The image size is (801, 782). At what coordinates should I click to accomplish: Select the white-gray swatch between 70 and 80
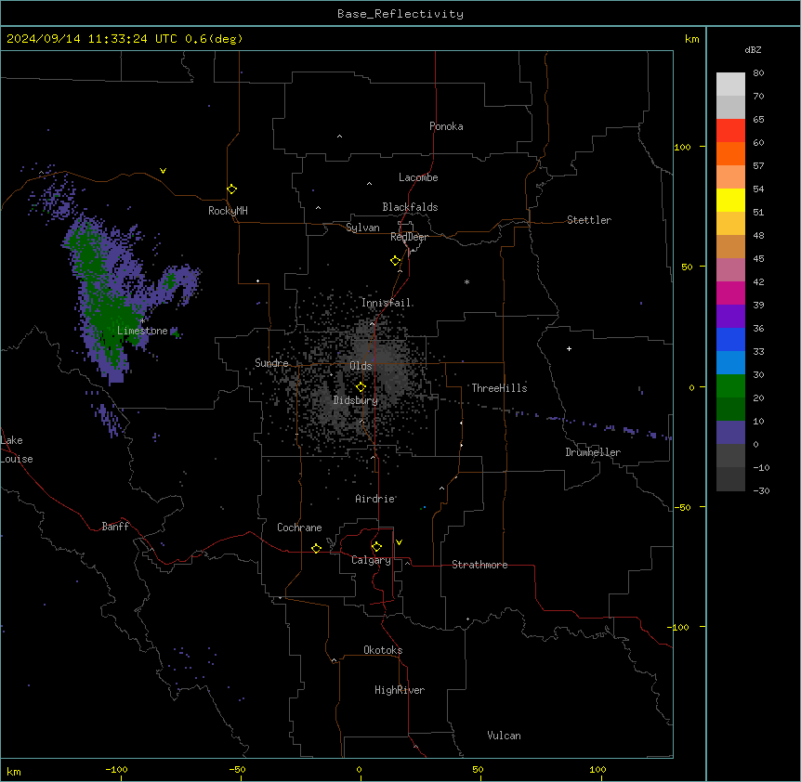730,85
